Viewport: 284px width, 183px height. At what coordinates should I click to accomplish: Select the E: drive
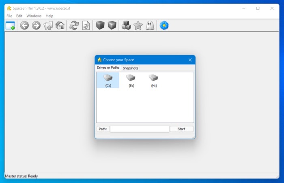(x=131, y=81)
